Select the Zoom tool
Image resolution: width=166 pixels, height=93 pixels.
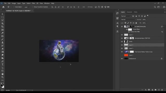point(2,77)
